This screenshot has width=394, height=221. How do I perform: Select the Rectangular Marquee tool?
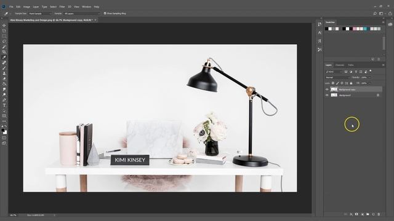pos(4,36)
